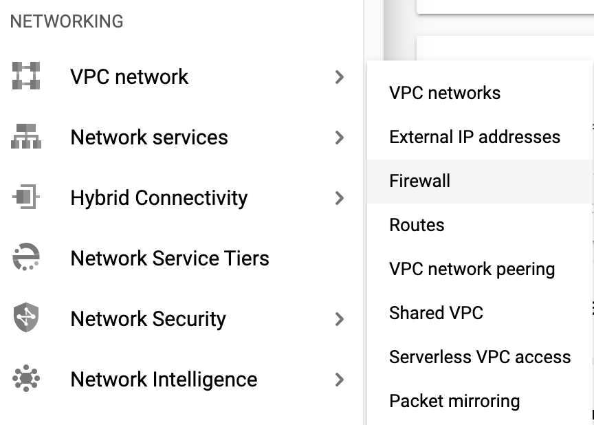Screen dimensions: 594x425
Task: Click the NETWORKING section header
Action: click(x=66, y=21)
